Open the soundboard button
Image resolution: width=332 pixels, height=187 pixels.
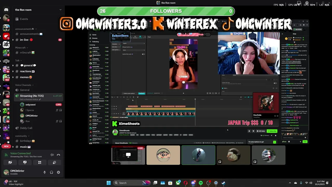click(54, 162)
